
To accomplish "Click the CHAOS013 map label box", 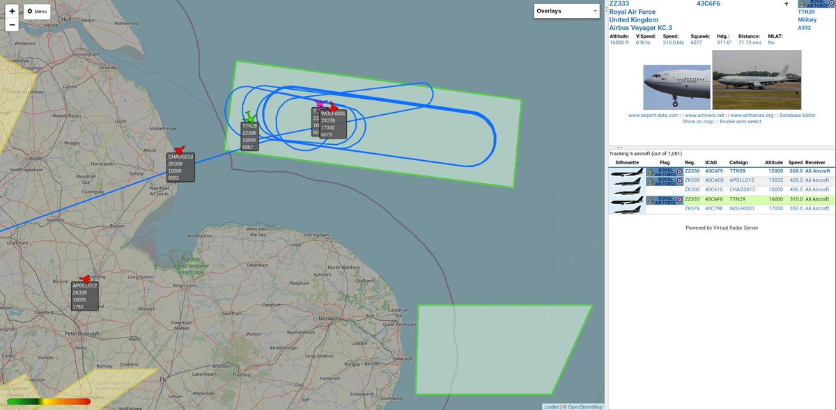I will tap(180, 167).
